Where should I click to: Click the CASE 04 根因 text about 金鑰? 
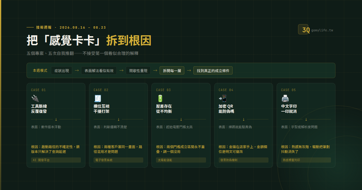(243, 149)
